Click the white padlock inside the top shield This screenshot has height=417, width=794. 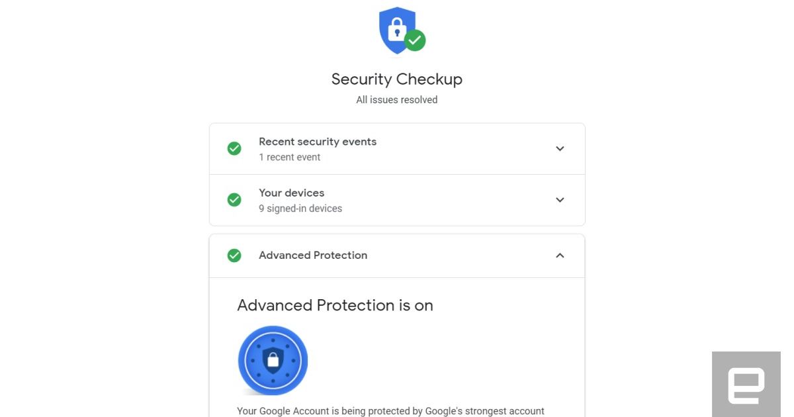coord(396,30)
